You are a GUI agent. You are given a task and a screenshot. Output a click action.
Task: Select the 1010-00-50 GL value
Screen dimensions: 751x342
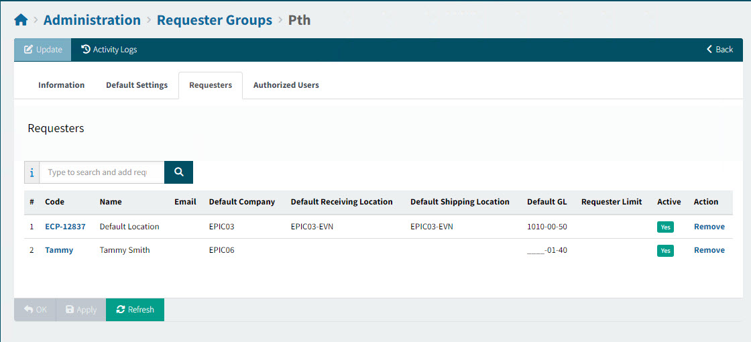(x=547, y=227)
